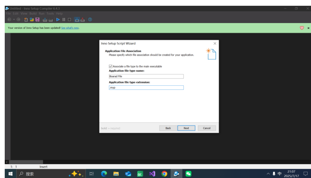
Task: Toggle the Chinese input method indicator
Action: click(279, 174)
